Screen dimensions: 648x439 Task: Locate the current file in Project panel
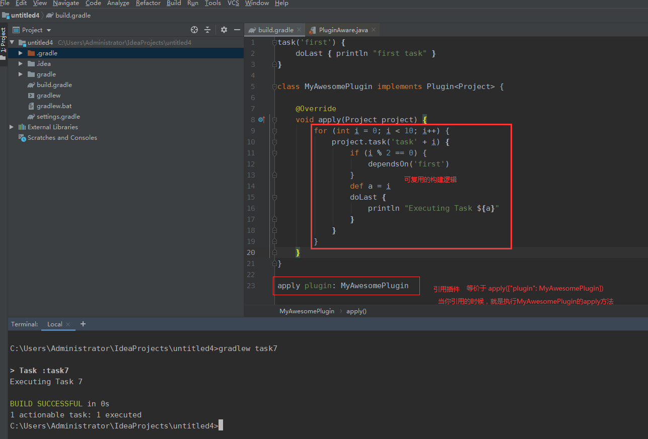click(x=194, y=30)
